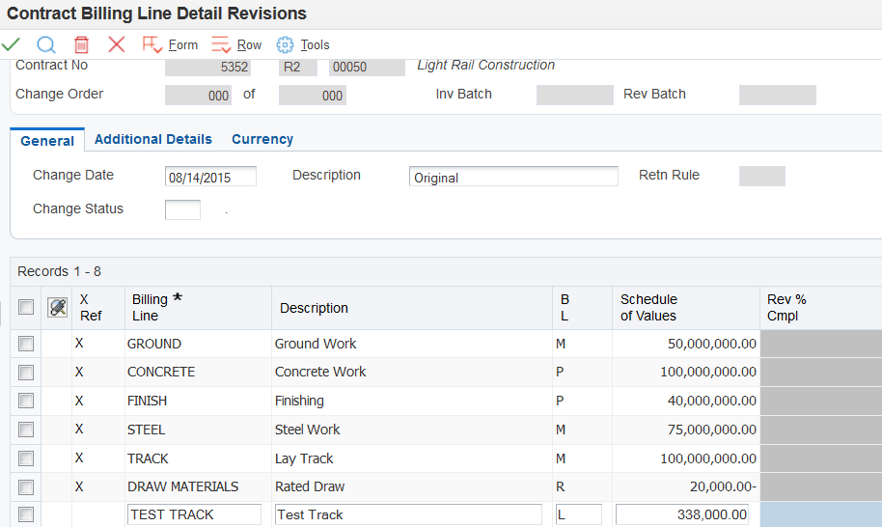Open the Currency tab

point(262,139)
